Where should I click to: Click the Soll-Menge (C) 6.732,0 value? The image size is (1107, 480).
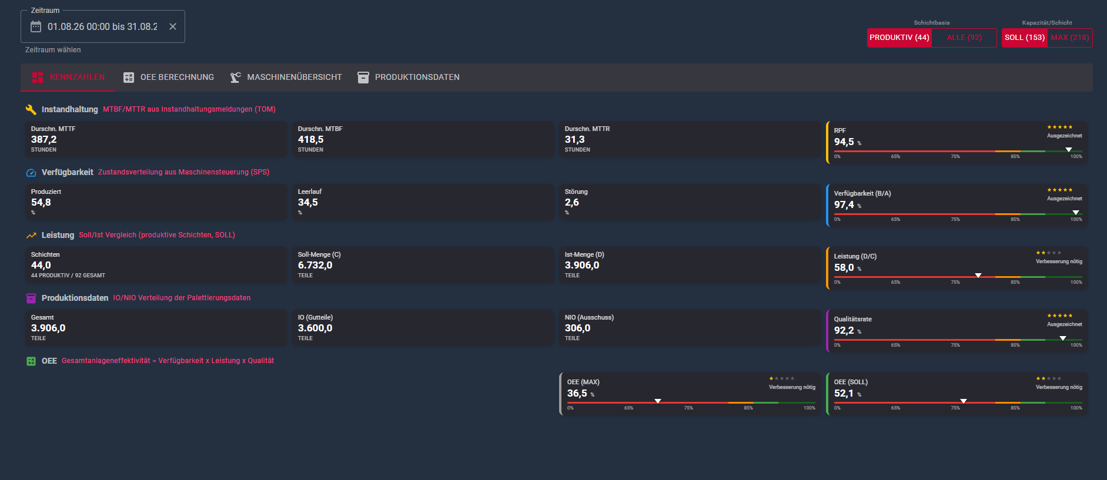click(x=315, y=266)
